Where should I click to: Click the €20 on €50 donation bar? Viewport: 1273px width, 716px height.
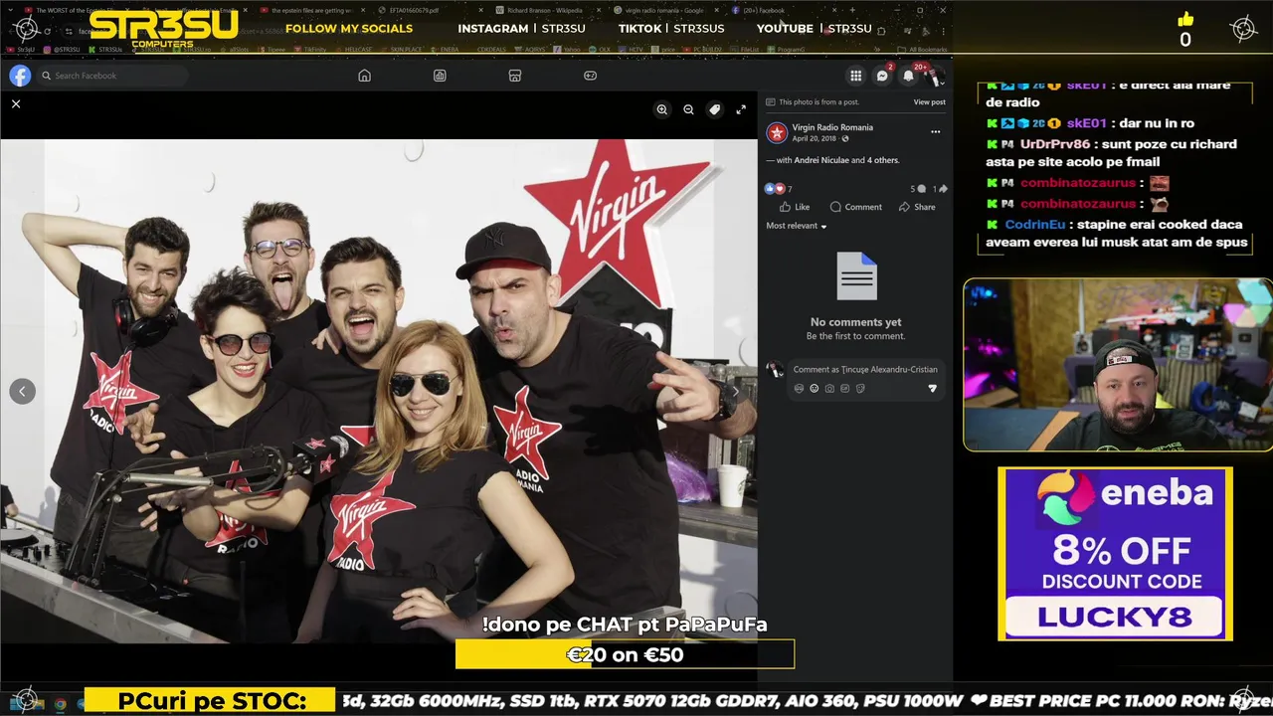pos(625,654)
